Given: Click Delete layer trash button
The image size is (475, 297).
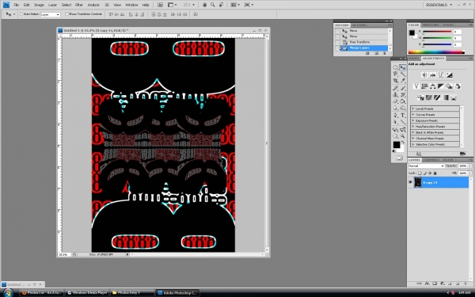Looking at the screenshot, I should click(465, 284).
